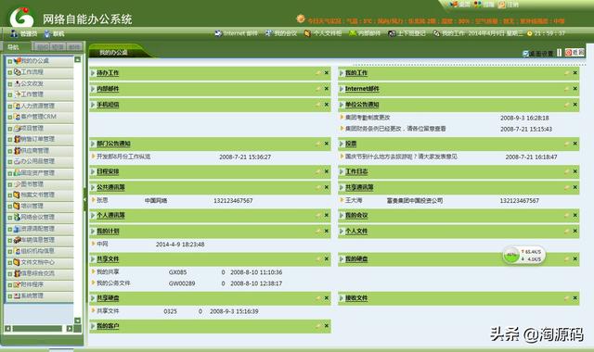This screenshot has width=594, height=352.
Task: Click the sidebar horizontal scrollbar right arrow
Action: pyautogui.click(x=70, y=329)
